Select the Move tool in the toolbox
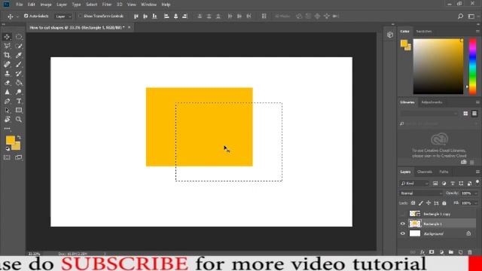 point(7,37)
